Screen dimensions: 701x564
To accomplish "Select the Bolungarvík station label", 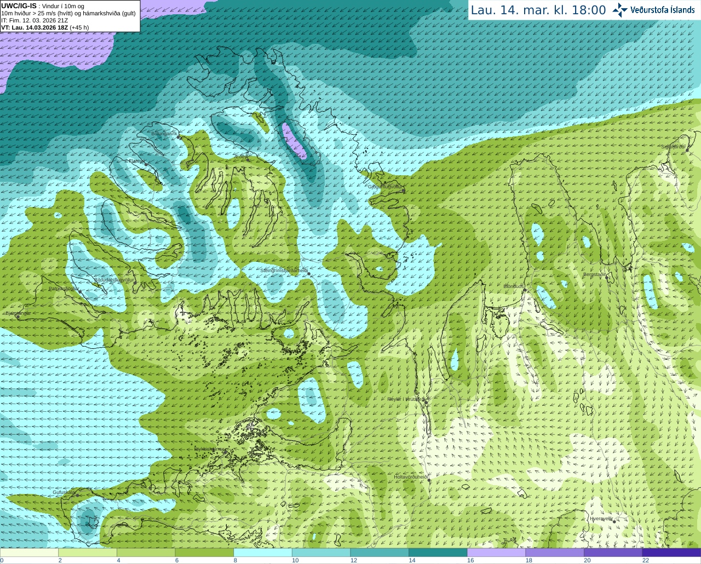I will point(165,134).
